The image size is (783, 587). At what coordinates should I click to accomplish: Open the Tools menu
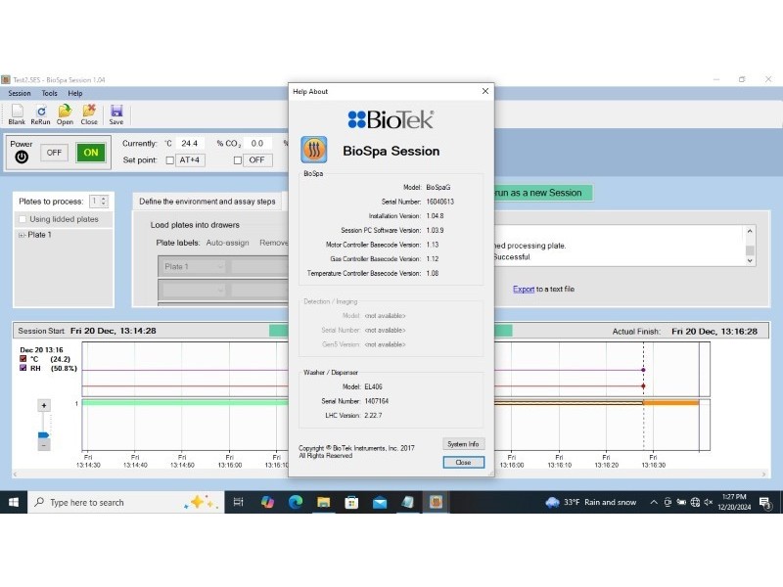point(49,93)
